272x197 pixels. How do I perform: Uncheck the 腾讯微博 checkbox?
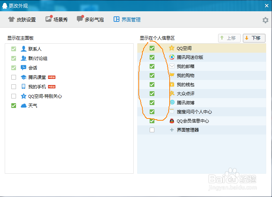(x=152, y=102)
